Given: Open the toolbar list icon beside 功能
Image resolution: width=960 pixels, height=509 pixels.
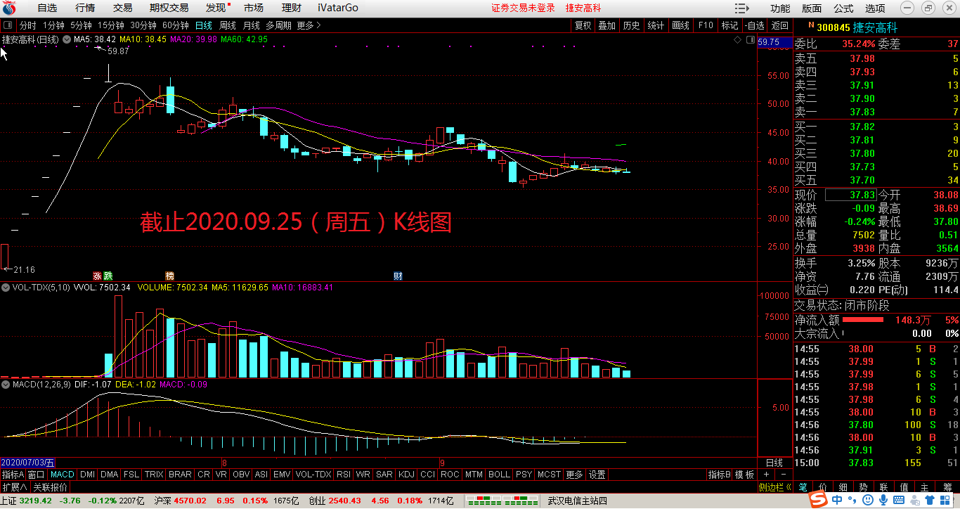Looking at the screenshot, I should click(742, 8).
